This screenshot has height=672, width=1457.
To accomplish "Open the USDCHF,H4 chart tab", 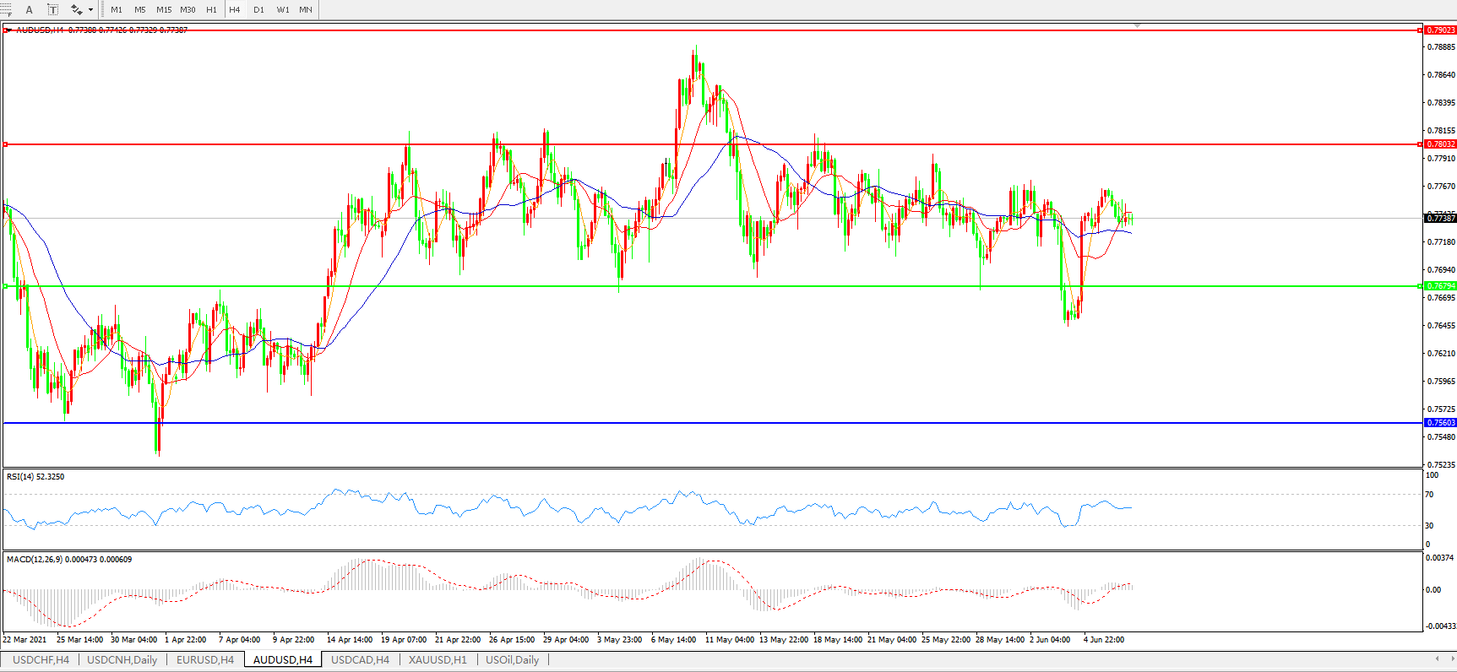I will (41, 660).
